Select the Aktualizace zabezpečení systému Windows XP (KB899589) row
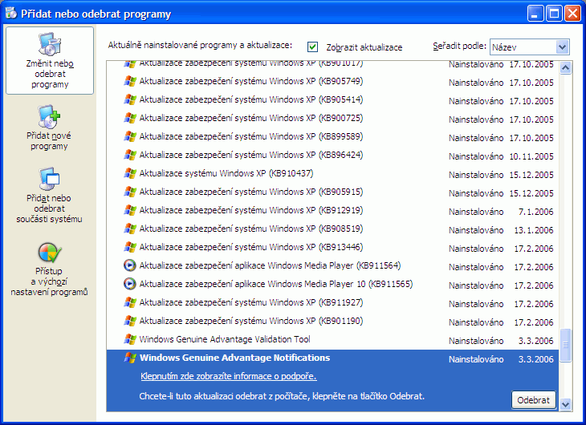The image size is (586, 425). (332, 136)
